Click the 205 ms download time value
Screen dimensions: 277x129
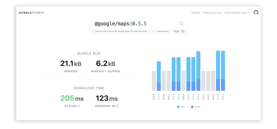pos(72,99)
